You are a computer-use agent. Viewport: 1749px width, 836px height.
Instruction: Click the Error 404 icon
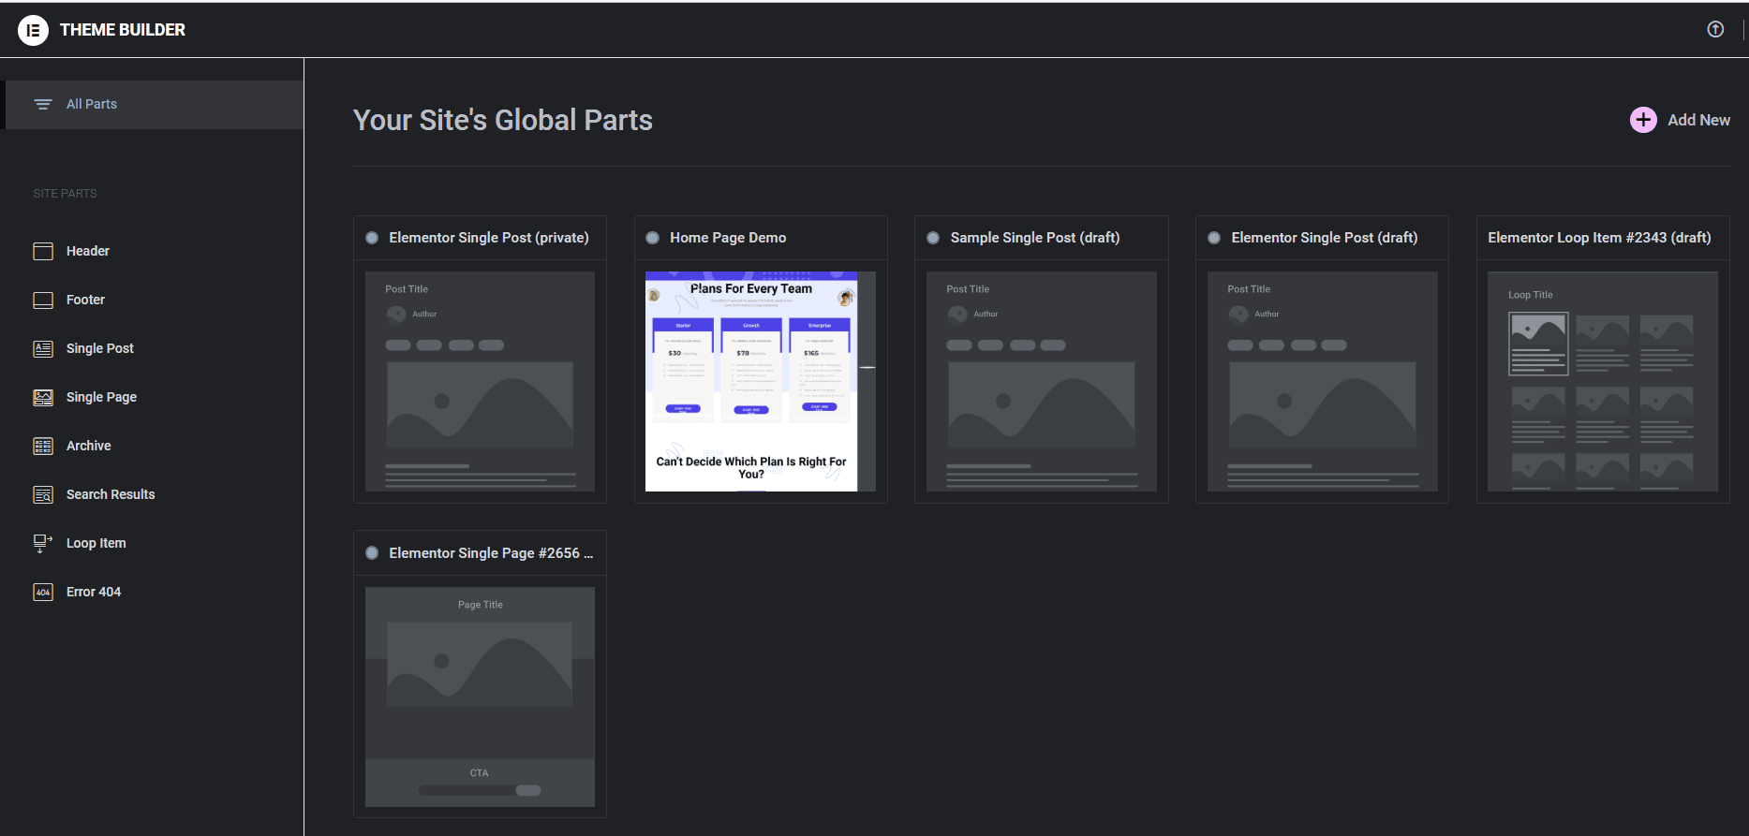click(43, 592)
